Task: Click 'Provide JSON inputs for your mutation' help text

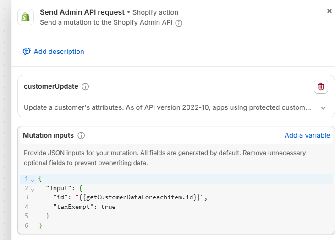Action: (x=165, y=158)
